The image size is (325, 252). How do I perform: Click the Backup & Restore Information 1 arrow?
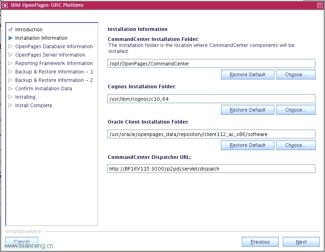coord(10,72)
